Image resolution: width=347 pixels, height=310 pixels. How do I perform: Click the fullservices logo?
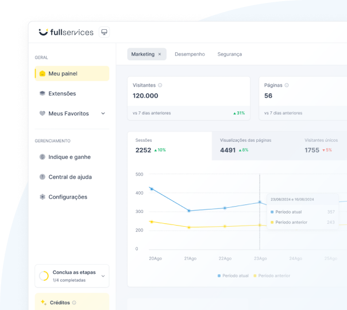[65, 32]
